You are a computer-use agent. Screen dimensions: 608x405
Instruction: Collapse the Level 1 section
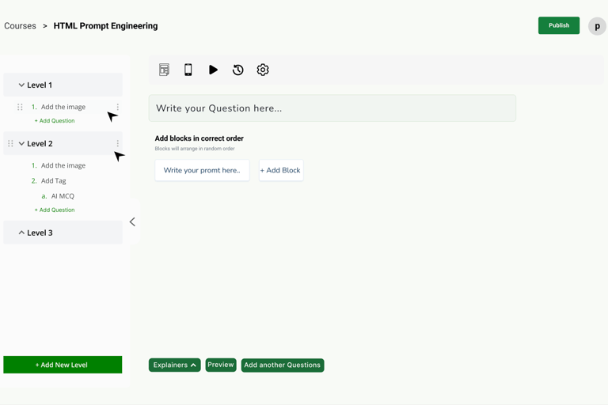click(x=21, y=85)
